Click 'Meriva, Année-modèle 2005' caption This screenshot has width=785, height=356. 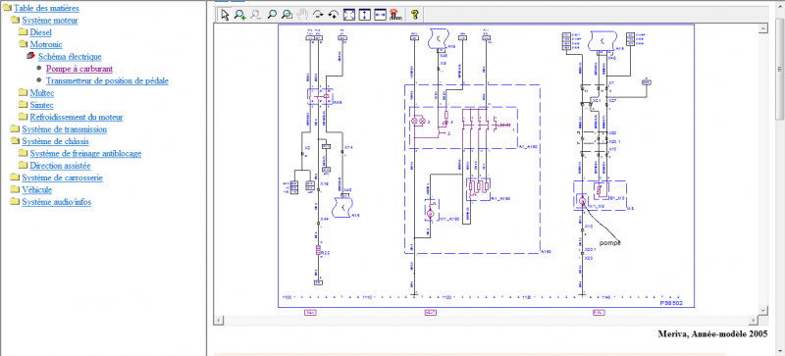click(712, 334)
